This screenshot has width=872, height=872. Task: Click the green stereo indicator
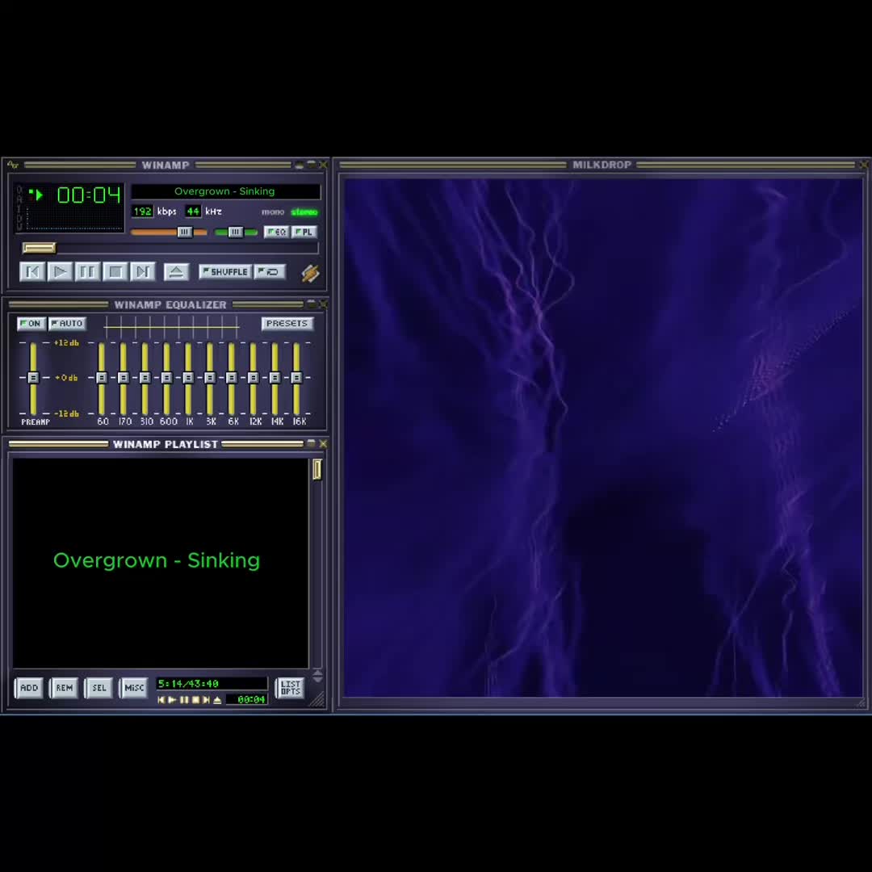tap(304, 212)
